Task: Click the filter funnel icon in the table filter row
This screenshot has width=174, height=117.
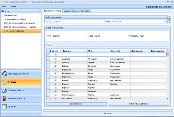Action: [x=48, y=55]
